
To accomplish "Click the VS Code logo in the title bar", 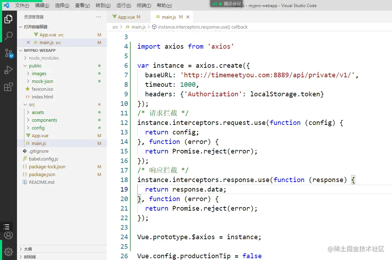I will click(6, 5).
